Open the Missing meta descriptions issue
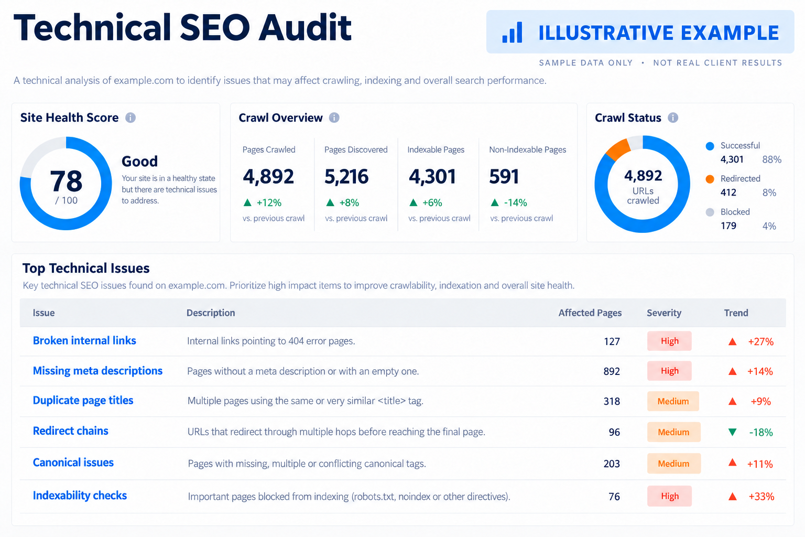Viewport: 805px width, 537px height. click(97, 371)
